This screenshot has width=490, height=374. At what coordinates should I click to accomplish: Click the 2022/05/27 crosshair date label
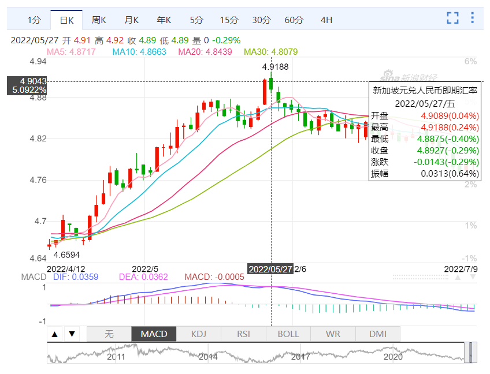(x=270, y=269)
